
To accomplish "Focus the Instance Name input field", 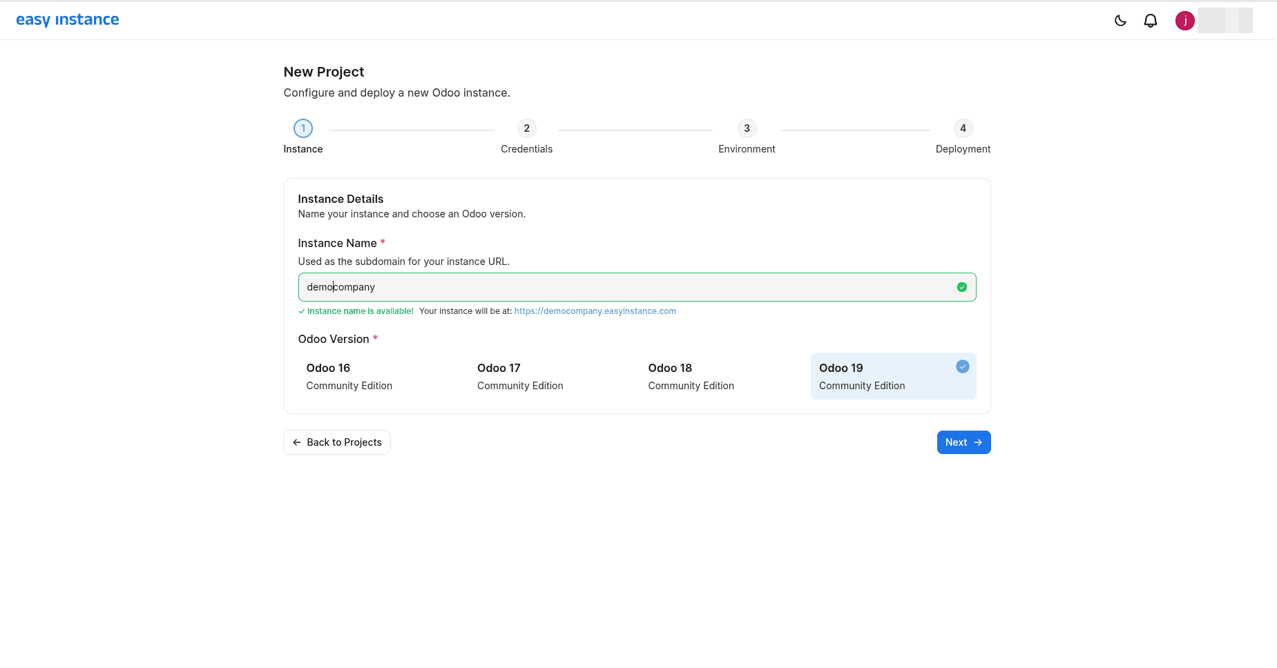I will click(x=637, y=287).
